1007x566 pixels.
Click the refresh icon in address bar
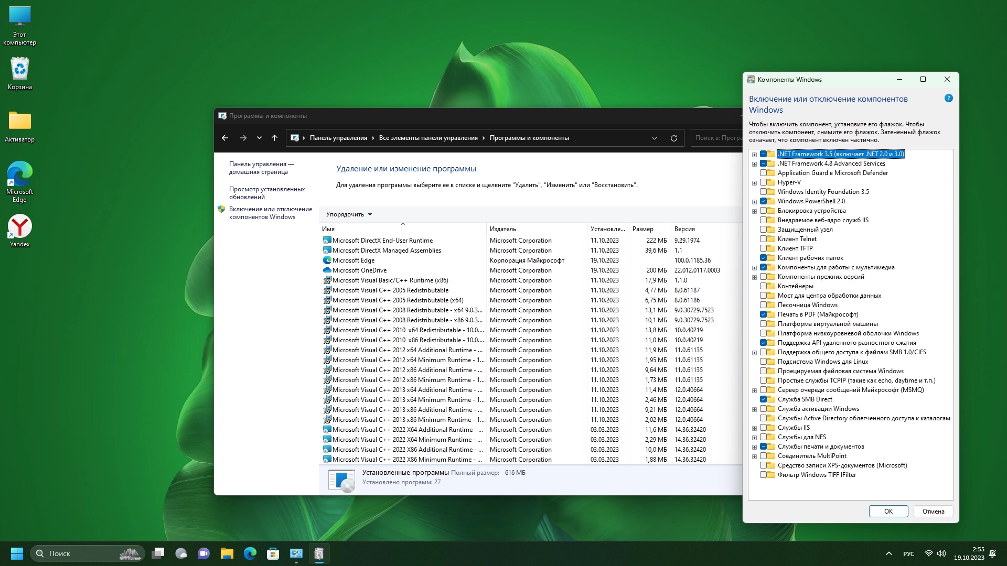(673, 138)
